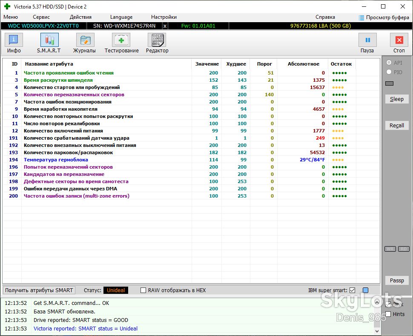Screen dimensions: 413x336
Task: Enable the Hints checkbox
Action: tap(388, 314)
